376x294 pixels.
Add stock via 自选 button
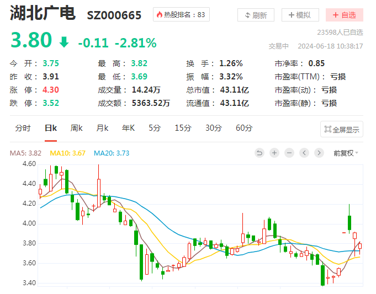tap(345, 15)
